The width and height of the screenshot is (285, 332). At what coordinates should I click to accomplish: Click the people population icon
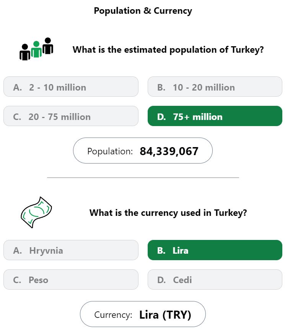point(36,49)
